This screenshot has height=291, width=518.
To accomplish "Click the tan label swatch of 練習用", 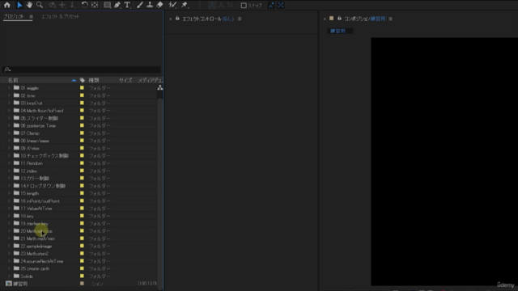I will [82, 284].
